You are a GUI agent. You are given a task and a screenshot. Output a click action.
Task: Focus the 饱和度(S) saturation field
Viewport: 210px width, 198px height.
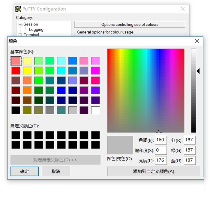point(161,150)
